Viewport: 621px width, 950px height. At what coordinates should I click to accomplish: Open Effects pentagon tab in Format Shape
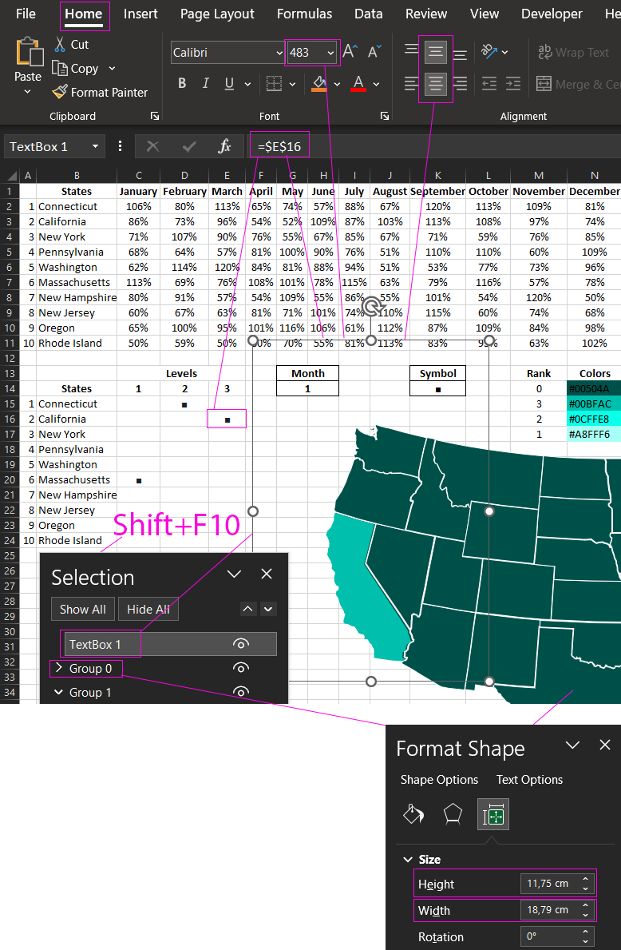pyautogui.click(x=453, y=814)
